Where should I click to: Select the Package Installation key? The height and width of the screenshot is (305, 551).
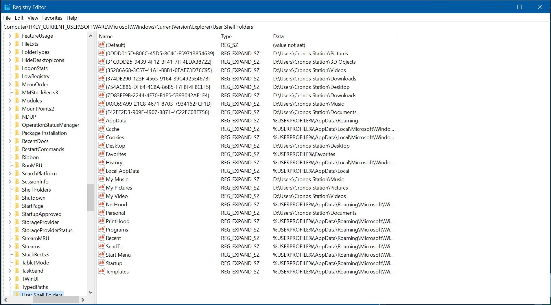44,133
